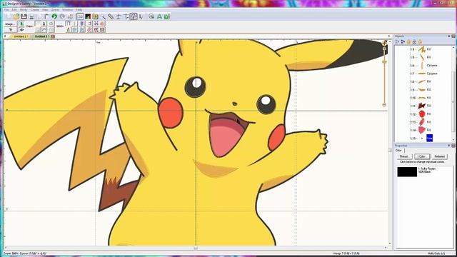
Task: Pin the Properties panel with the pin icon
Action: coord(449,146)
